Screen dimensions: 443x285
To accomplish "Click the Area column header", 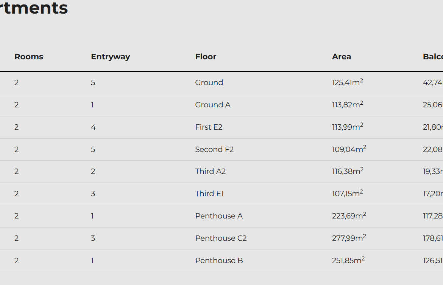I will coord(341,57).
